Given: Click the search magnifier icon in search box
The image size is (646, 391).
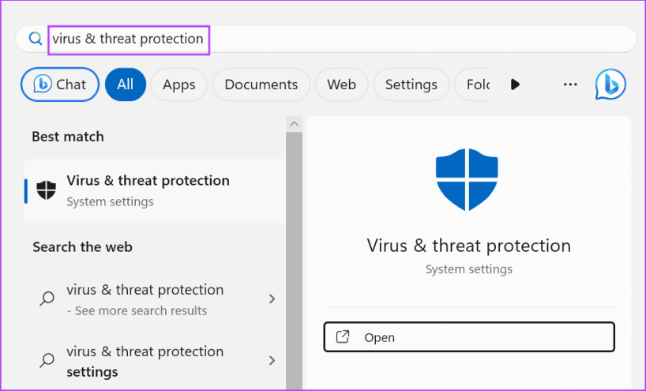Looking at the screenshot, I should [35, 38].
